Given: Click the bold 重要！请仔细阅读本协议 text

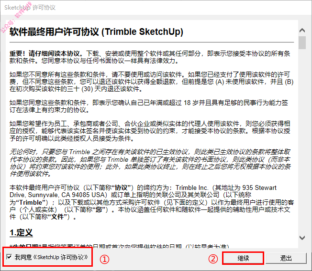Looking at the screenshot, I should coord(46,53).
